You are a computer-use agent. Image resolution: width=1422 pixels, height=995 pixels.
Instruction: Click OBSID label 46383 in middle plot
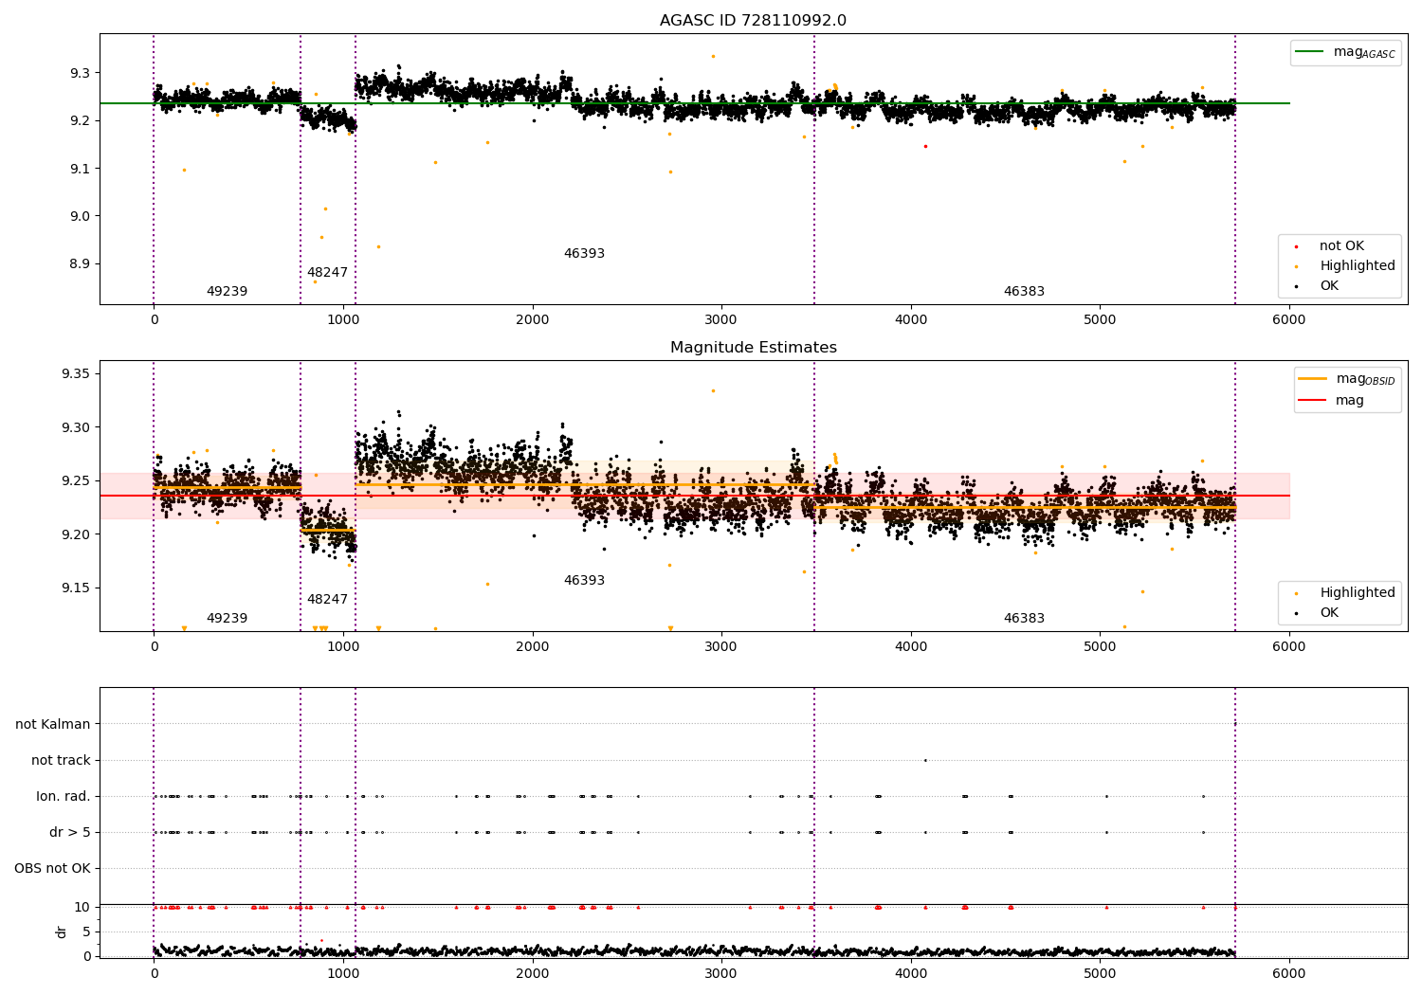(x=1024, y=619)
